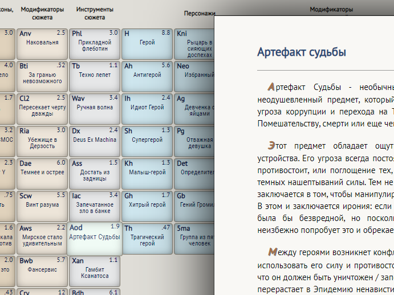Open the Dx Deus Ex Machina tile

(95, 141)
